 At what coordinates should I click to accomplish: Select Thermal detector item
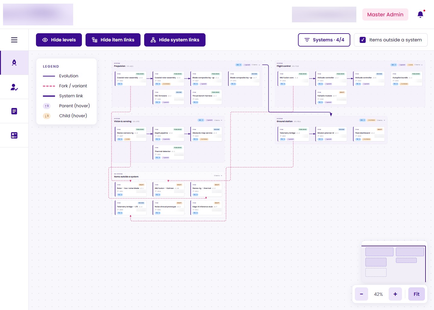pos(168,153)
